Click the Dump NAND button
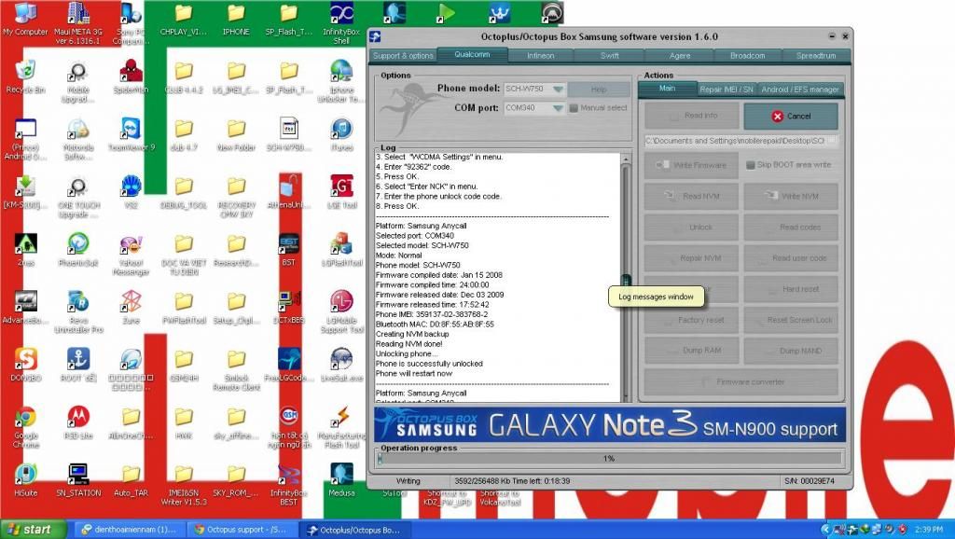Screen dimensions: 955x539 click(x=791, y=351)
